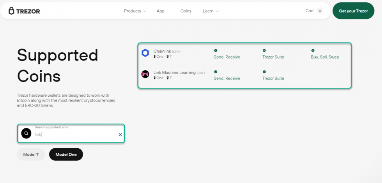Select the Model T filter
Viewport: 382px width, 183px height.
[31, 155]
